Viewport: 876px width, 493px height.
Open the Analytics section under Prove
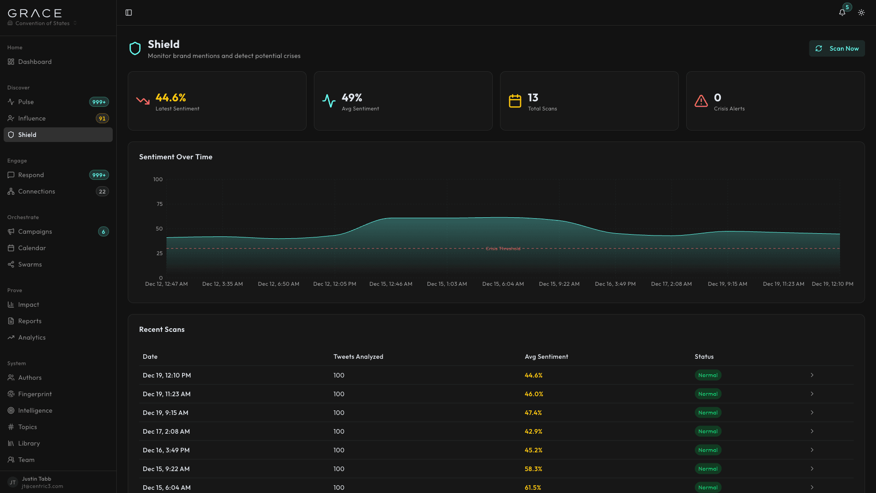[x=31, y=337]
